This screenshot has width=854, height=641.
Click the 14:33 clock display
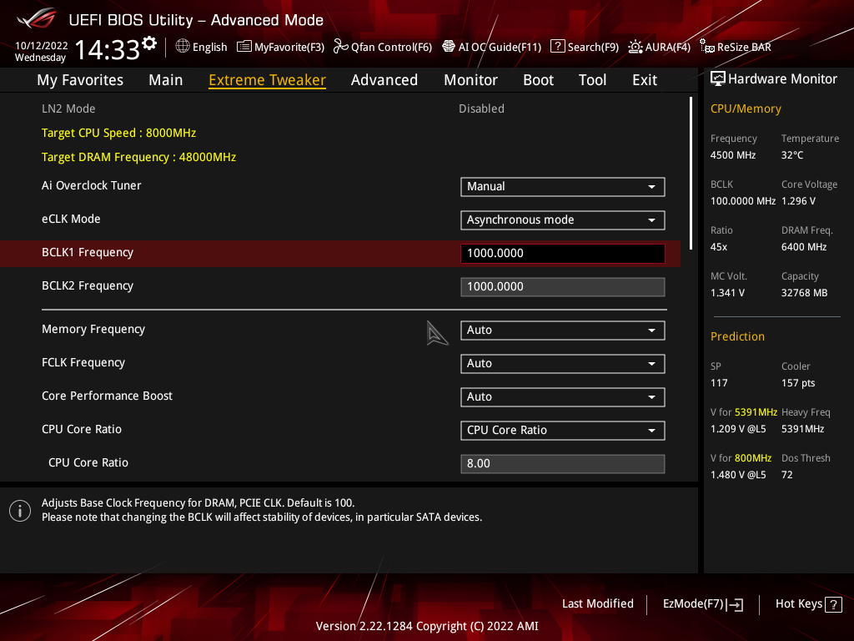107,49
